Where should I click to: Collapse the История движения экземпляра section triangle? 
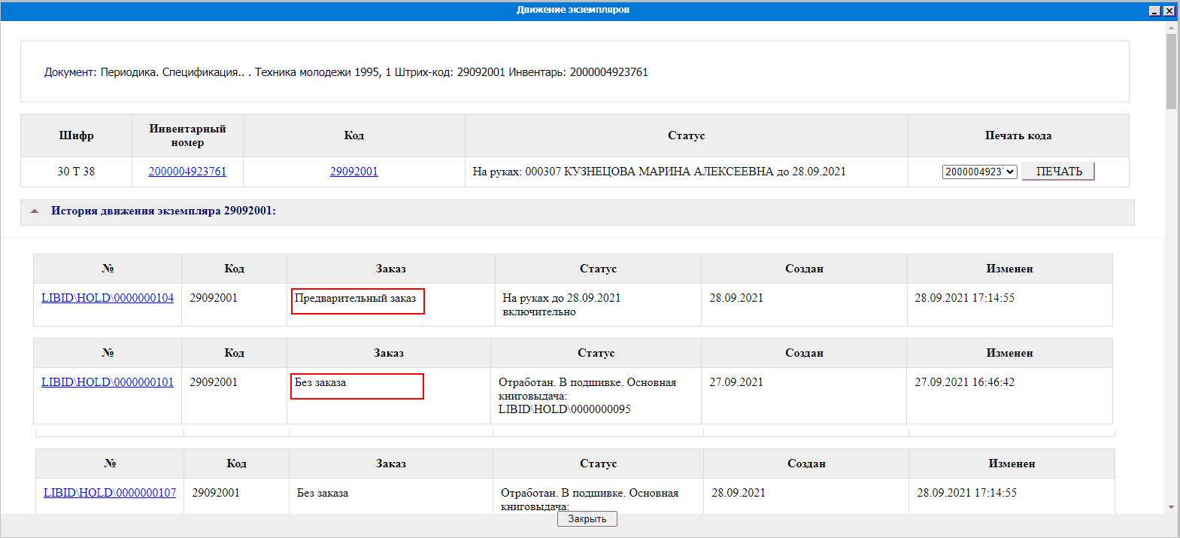[x=35, y=211]
